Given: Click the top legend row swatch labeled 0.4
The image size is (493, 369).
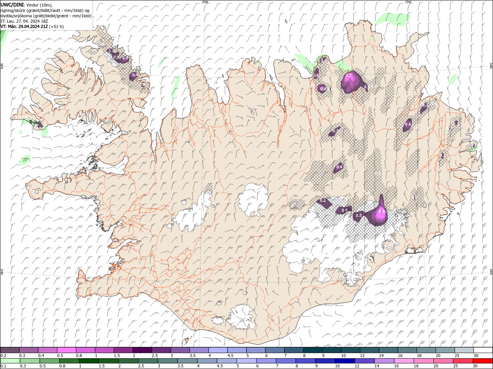Looking at the screenshot, I should (x=47, y=350).
